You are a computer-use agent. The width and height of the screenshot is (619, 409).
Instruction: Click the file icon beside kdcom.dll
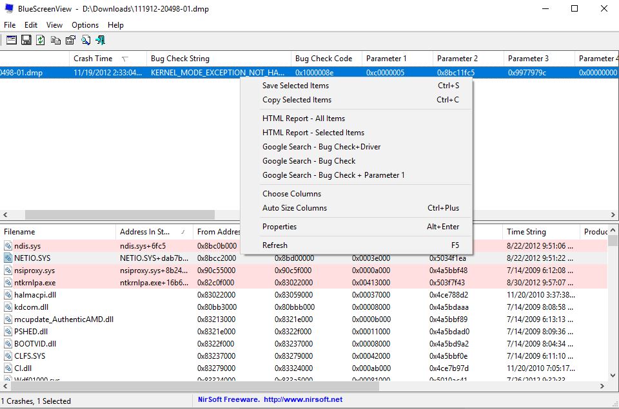(8, 307)
